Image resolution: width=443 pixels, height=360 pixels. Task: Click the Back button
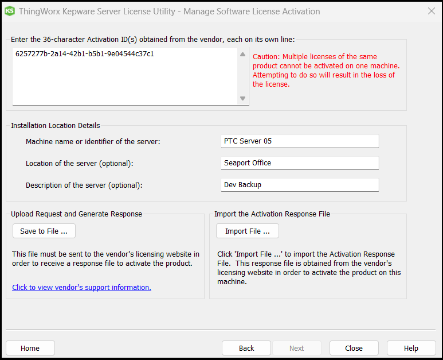pyautogui.click(x=246, y=348)
